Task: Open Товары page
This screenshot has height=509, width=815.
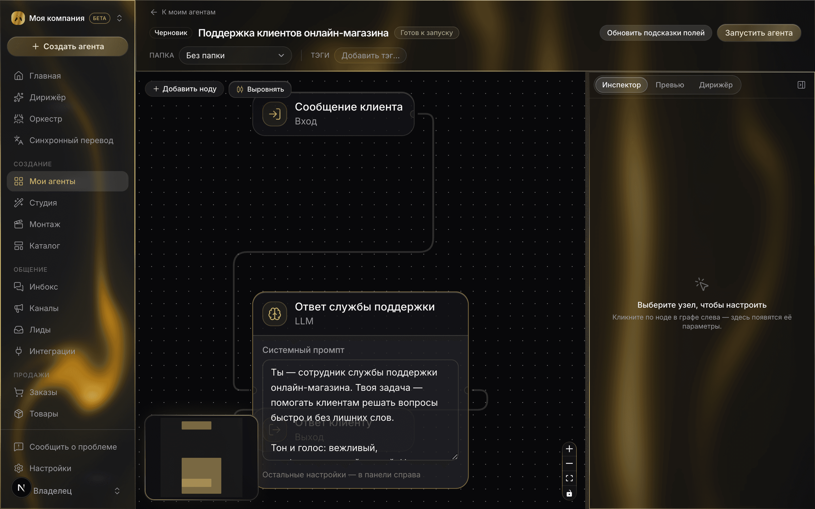Action: (67, 414)
